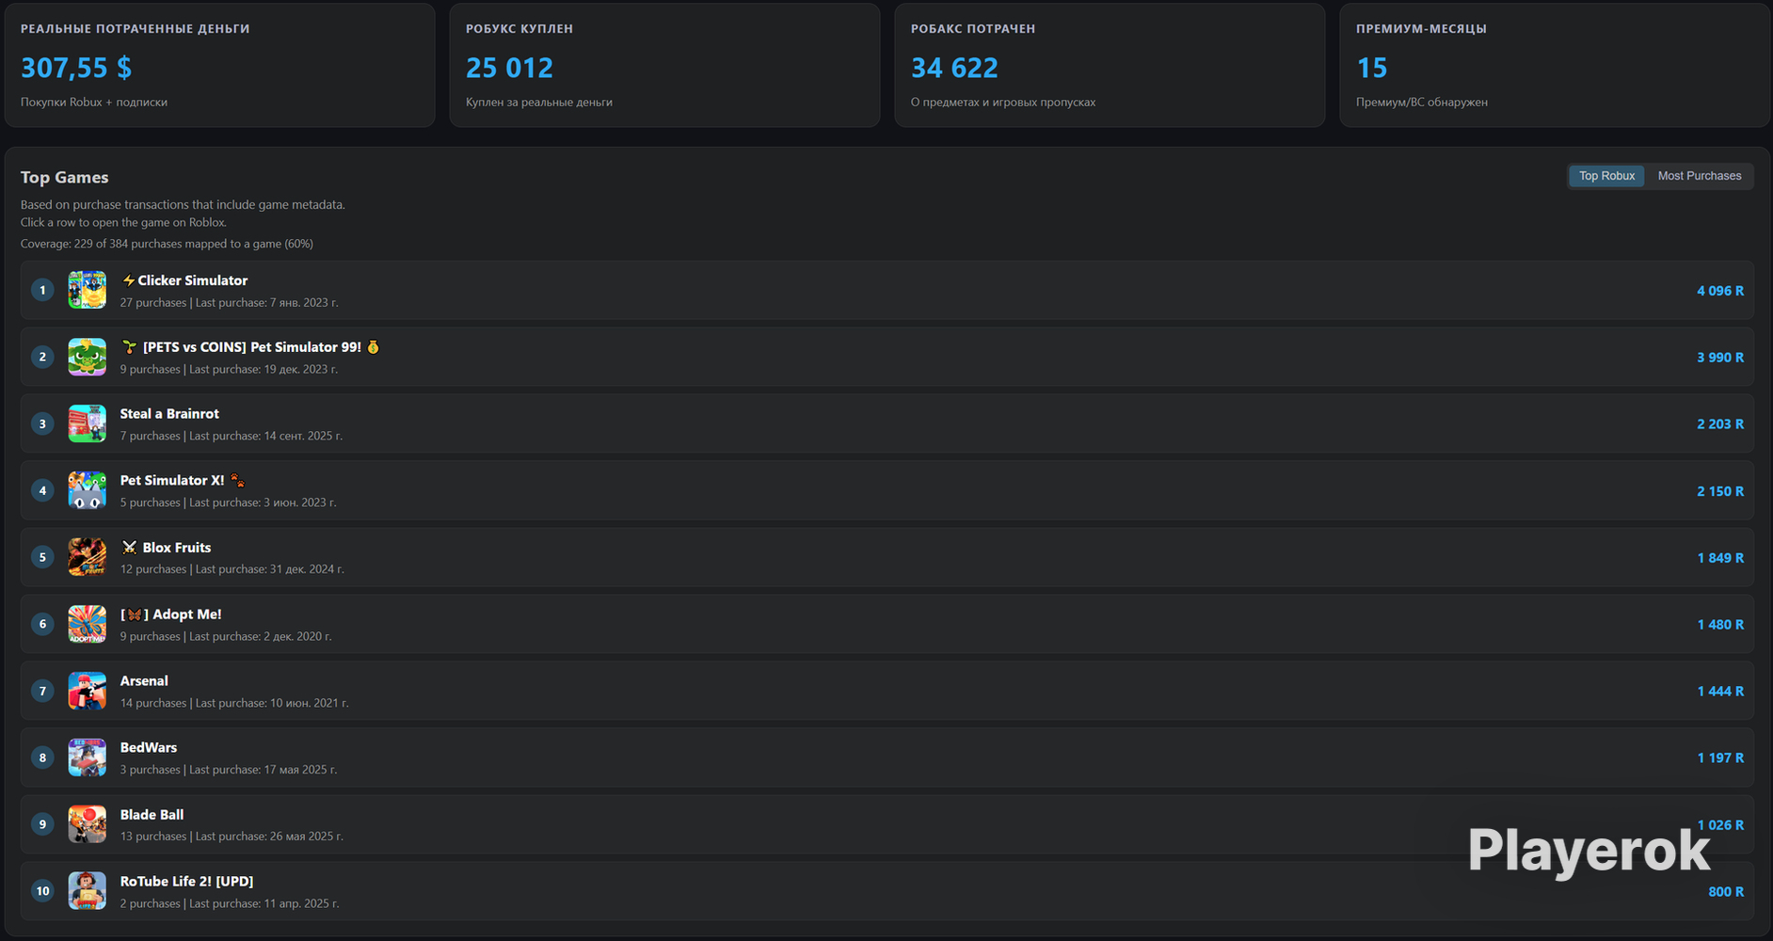Viewport: 1773px width, 941px height.
Task: Click the coverage 229 of 384 purchases line
Action: click(167, 244)
